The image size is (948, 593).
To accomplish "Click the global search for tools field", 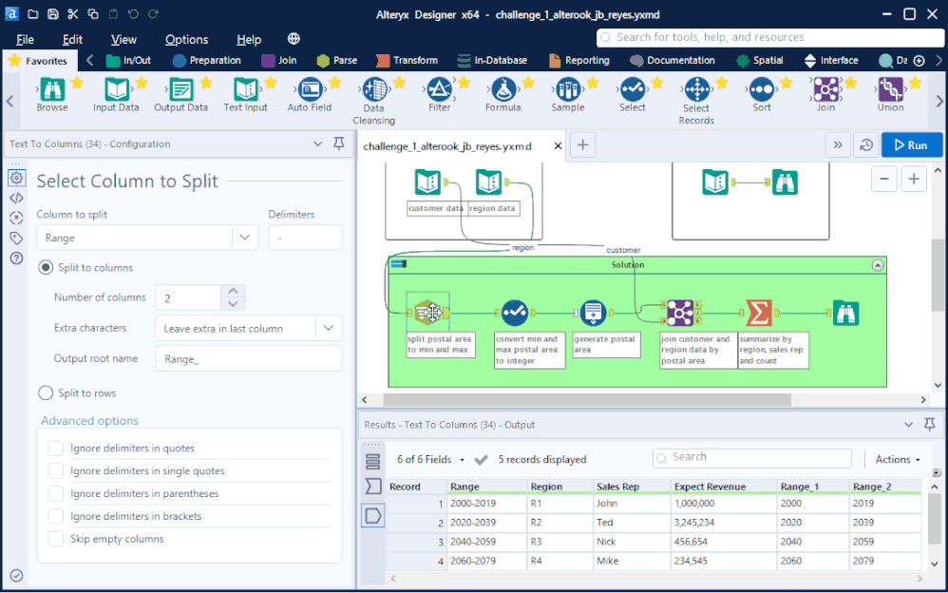I will 769,37.
